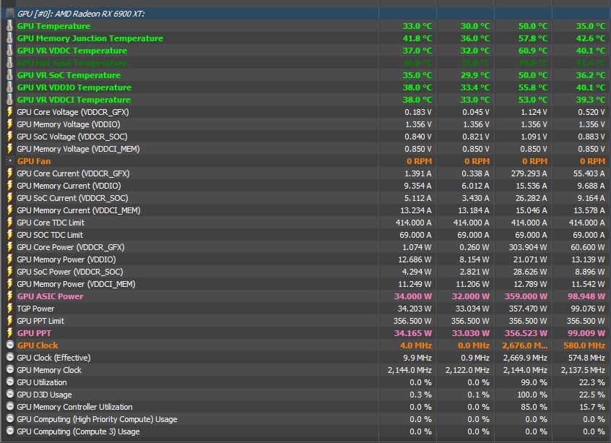The image size is (611, 443).
Task: Select the GPU Computing (Compute 3) Usage label
Action: click(78, 431)
